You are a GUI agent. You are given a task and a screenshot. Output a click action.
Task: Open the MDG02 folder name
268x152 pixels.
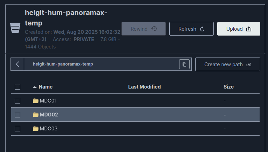(x=49, y=114)
